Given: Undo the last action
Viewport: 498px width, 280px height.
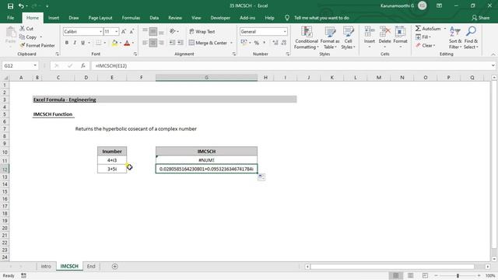Looking at the screenshot, I should tap(21, 5).
